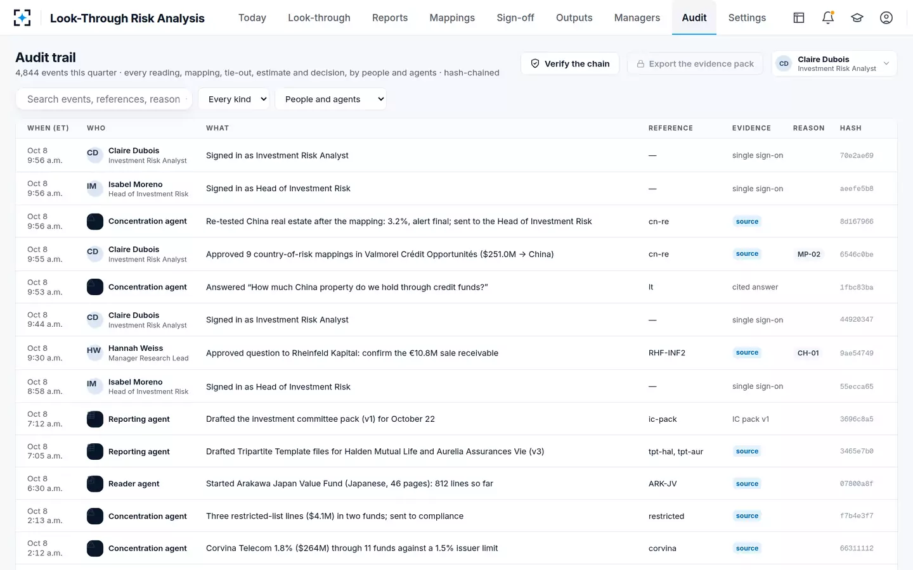The height and width of the screenshot is (570, 913).
Task: Expand the Claire Dubois role switcher
Action: [834, 63]
